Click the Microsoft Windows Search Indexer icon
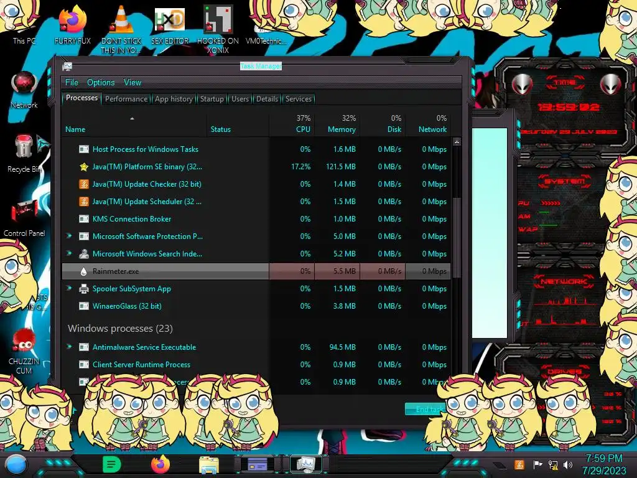637x478 pixels. 84,254
